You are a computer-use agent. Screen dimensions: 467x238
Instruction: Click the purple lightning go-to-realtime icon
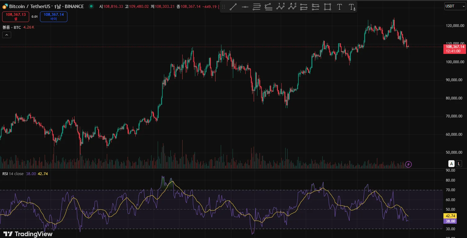click(x=409, y=164)
